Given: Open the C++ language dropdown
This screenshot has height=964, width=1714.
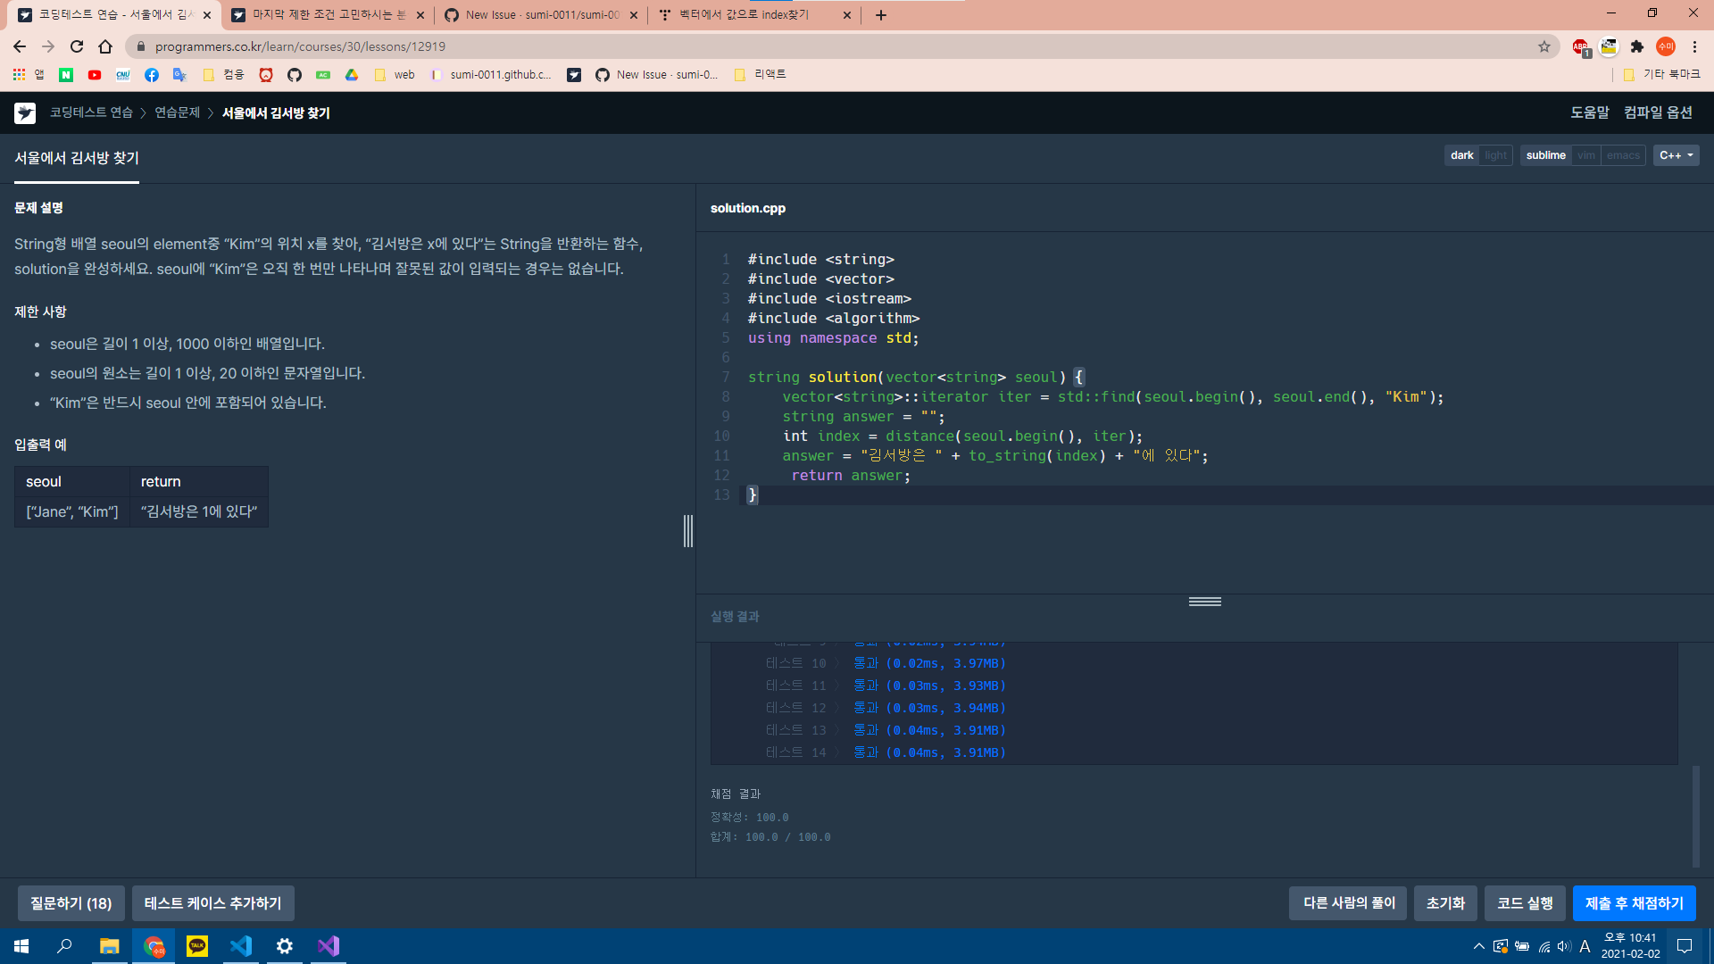Looking at the screenshot, I should coord(1676,155).
